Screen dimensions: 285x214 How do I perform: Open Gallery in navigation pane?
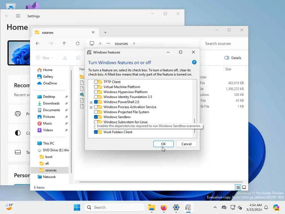point(45,77)
